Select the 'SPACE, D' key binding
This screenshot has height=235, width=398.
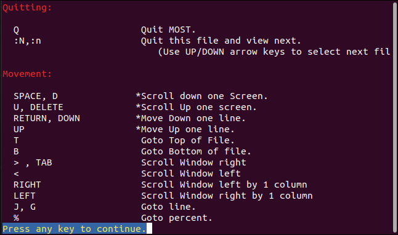[x=36, y=97]
